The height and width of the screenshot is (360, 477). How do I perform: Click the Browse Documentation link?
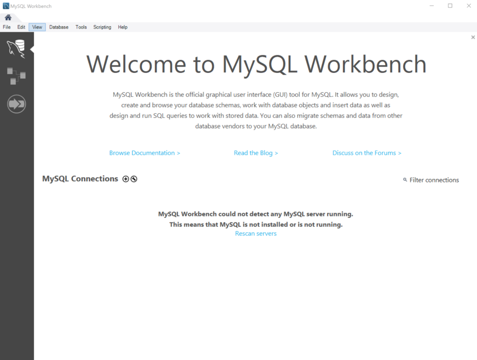[x=144, y=152]
